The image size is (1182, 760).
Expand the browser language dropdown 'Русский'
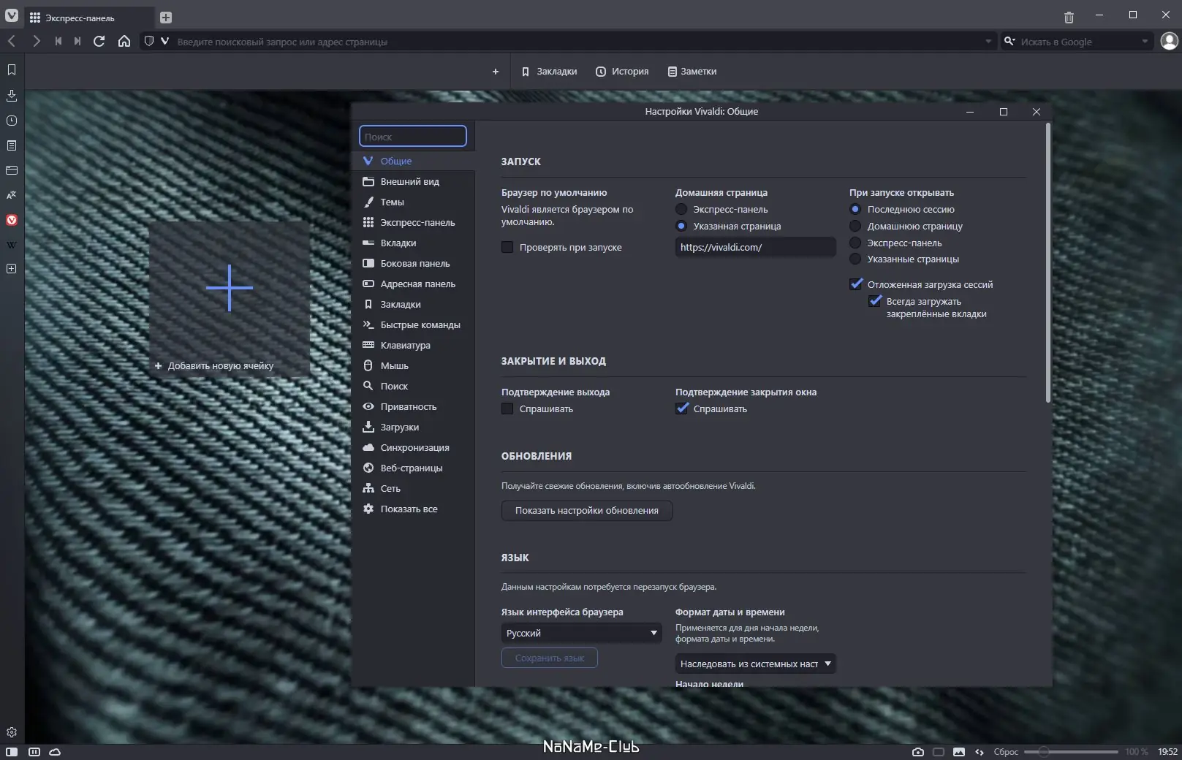pyautogui.click(x=581, y=633)
